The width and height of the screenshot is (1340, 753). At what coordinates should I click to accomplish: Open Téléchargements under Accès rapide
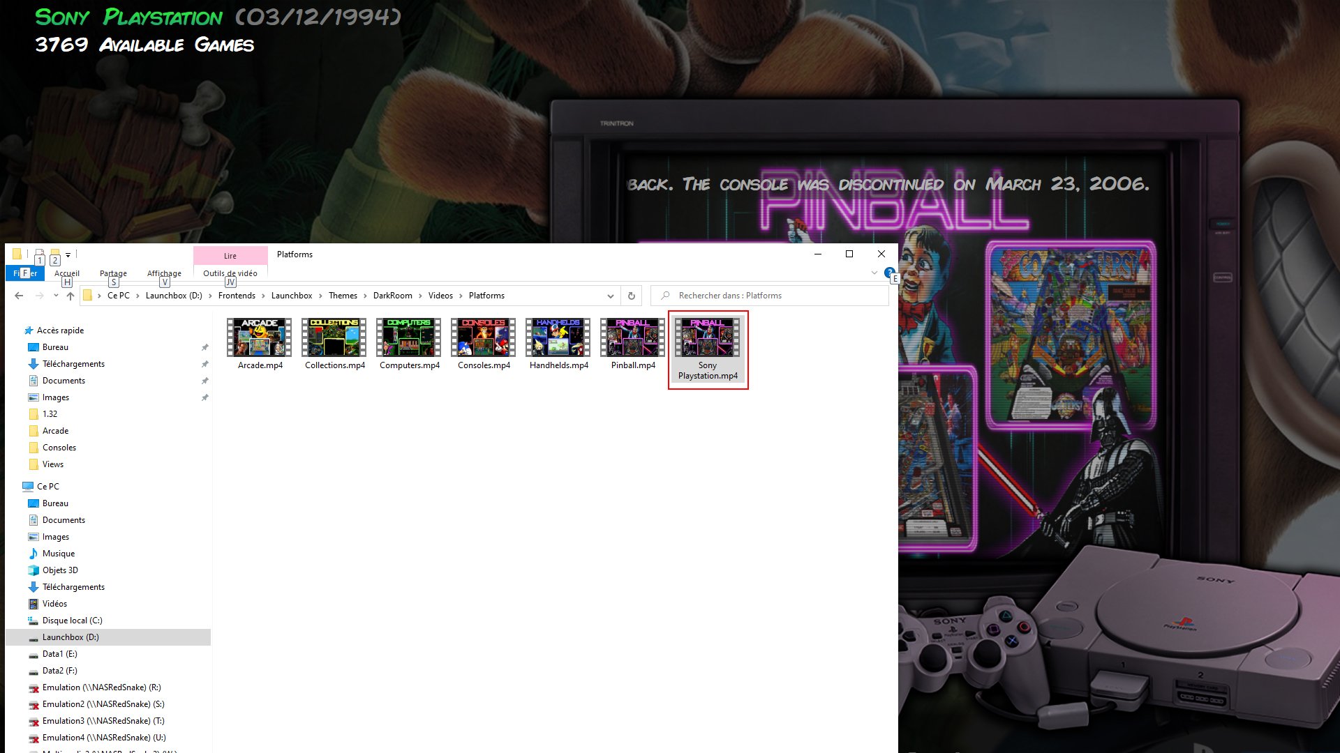point(73,364)
